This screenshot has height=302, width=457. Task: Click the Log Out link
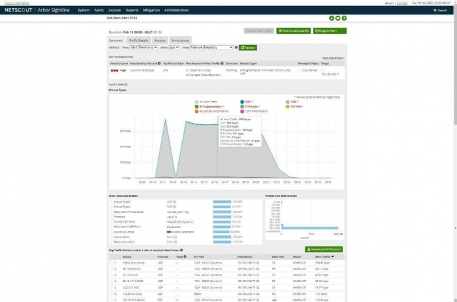pos(402,3)
